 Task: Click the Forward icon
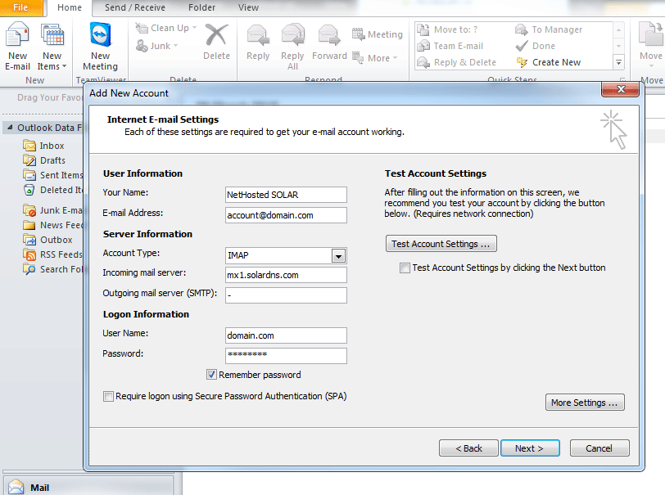329,34
